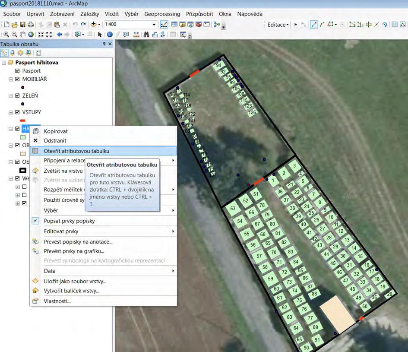
Task: Select the Straight Segment construction tool
Action: pos(314,25)
